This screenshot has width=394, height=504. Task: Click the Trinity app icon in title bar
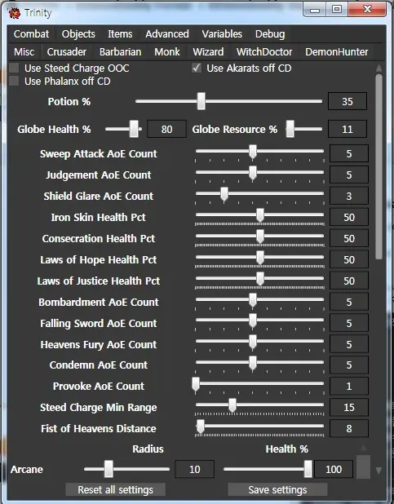[x=14, y=13]
